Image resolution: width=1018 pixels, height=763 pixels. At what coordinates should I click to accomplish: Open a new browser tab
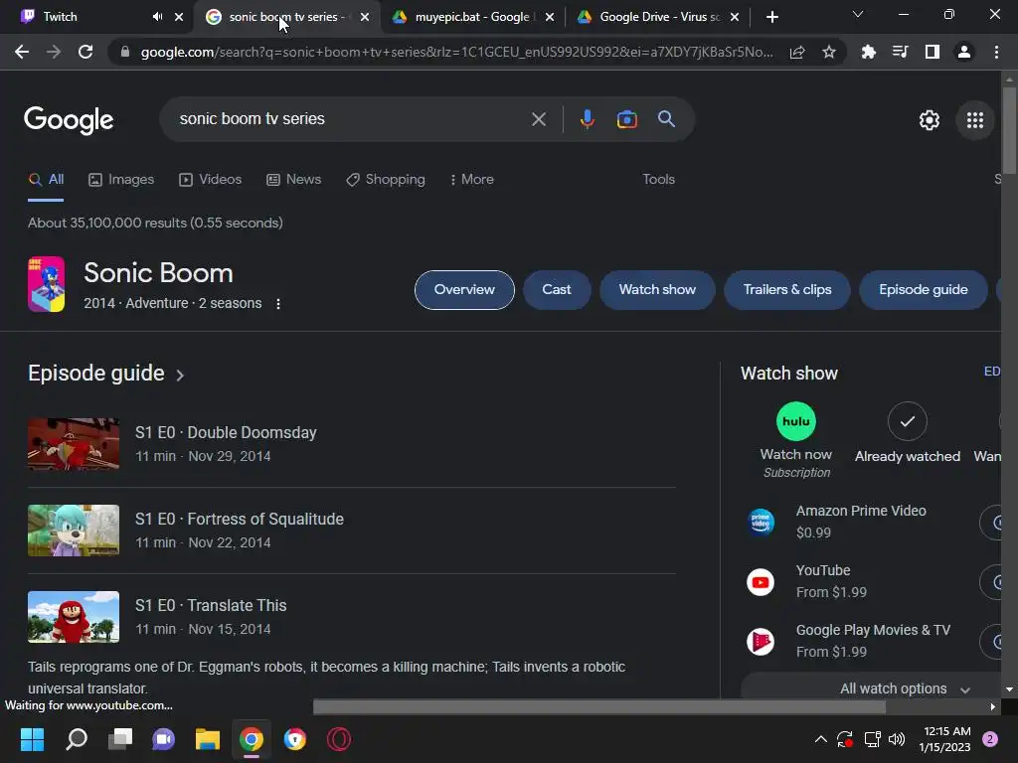pos(771,17)
